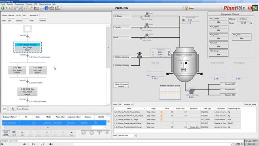Viewport: 259px width, 146px height.
Task: Click the zoom percentage stepper arrows
Action: (8, 109)
